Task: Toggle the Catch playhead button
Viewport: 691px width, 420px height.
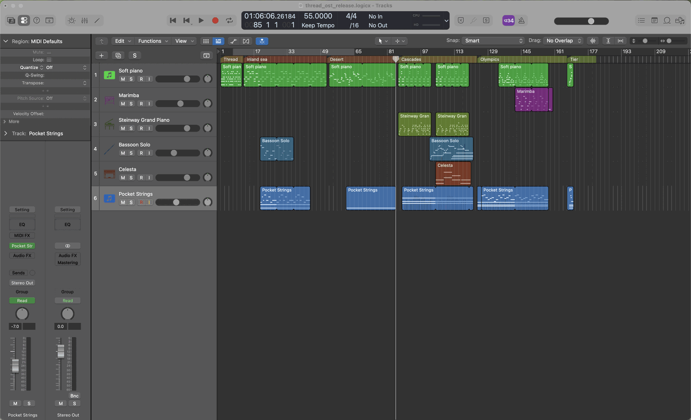Action: tap(262, 41)
